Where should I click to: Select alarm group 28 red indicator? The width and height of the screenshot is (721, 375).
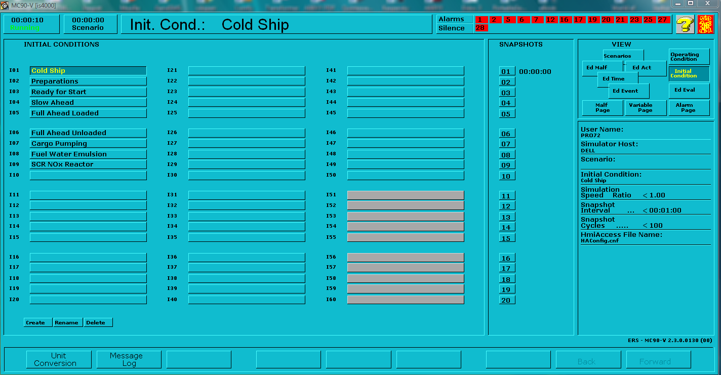481,28
